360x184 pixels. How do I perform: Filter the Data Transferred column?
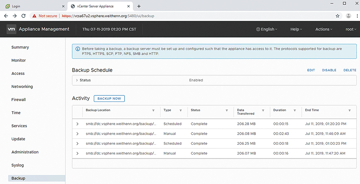pyautogui.click(x=263, y=111)
